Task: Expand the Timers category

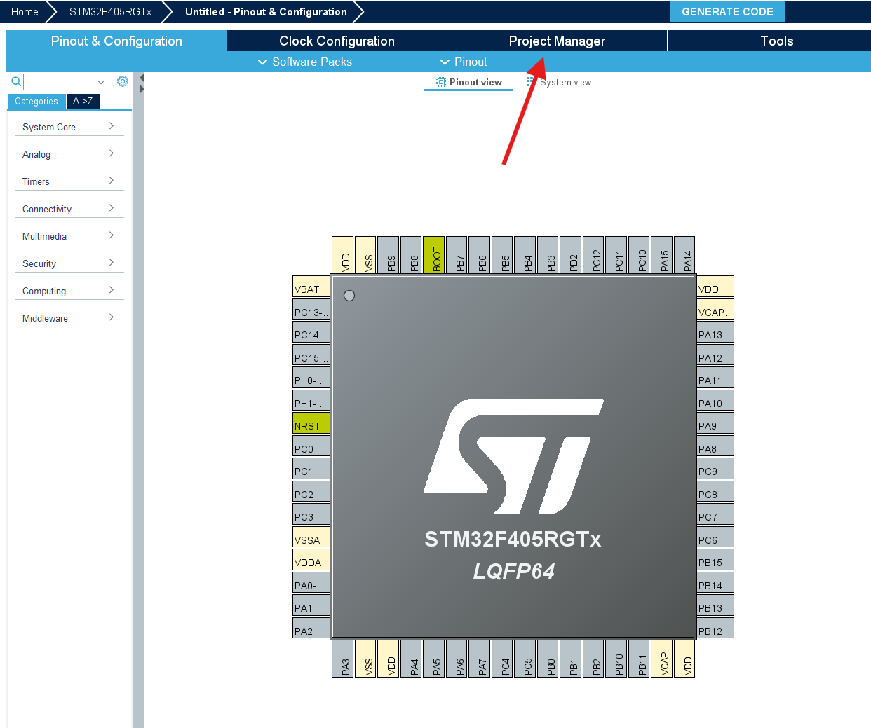Action: 69,181
